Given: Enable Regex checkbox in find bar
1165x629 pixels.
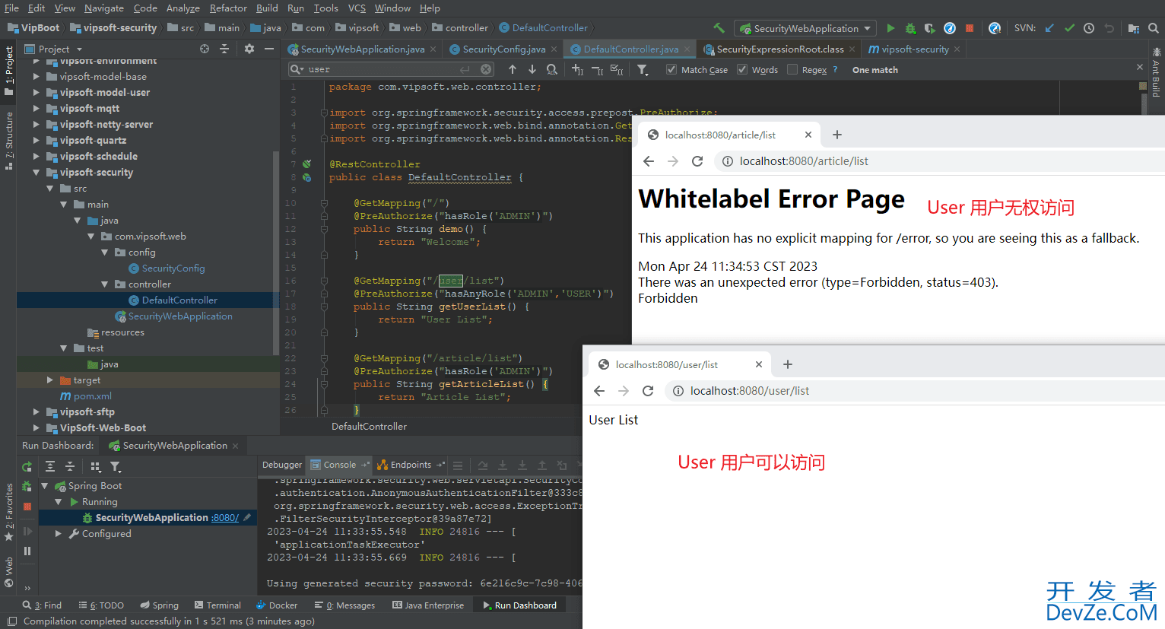Looking at the screenshot, I should pos(792,69).
